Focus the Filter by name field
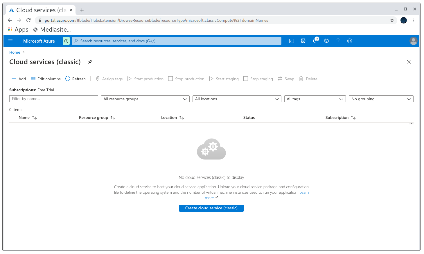424x254 pixels. [54, 99]
